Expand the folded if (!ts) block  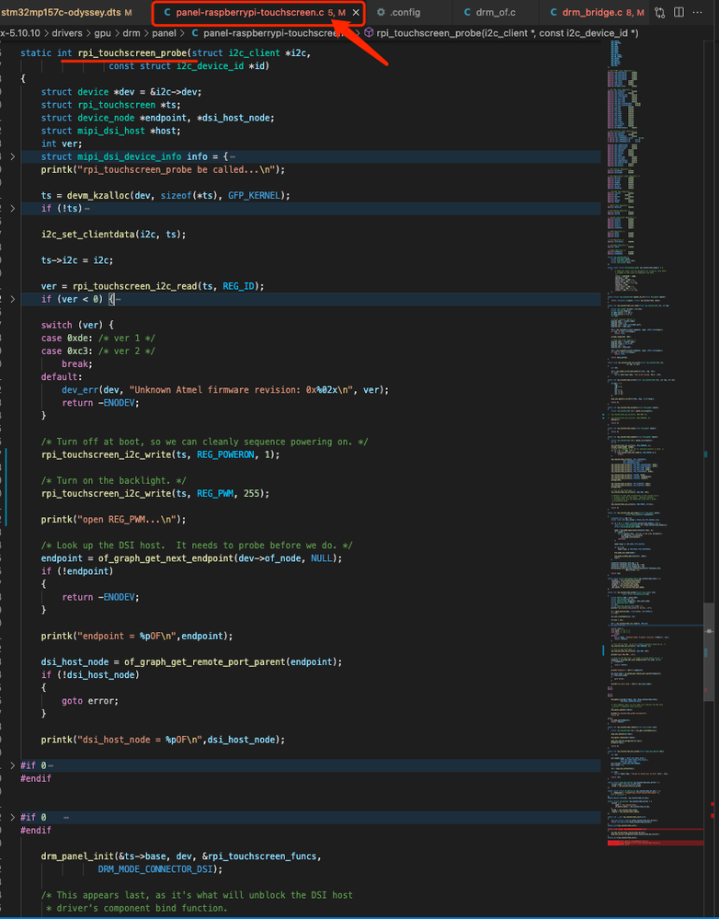(12, 208)
